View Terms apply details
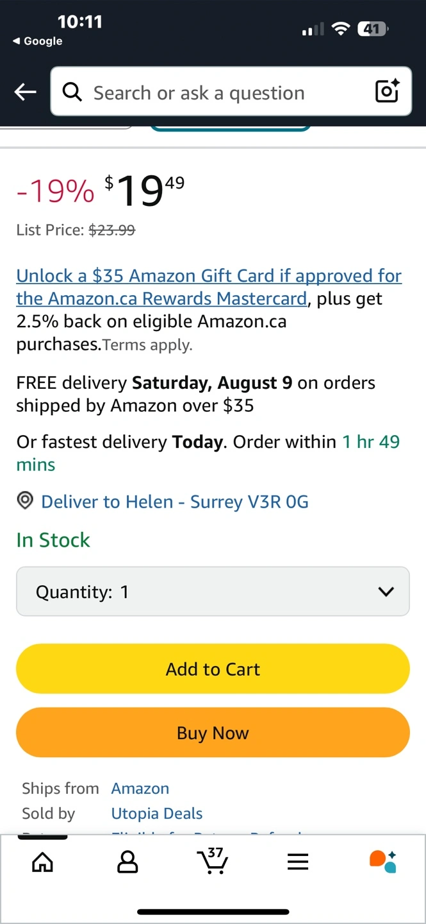 point(147,345)
